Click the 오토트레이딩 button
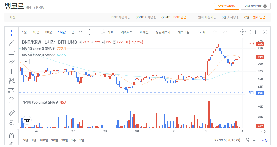This screenshot has width=277, height=147. click(227, 6)
